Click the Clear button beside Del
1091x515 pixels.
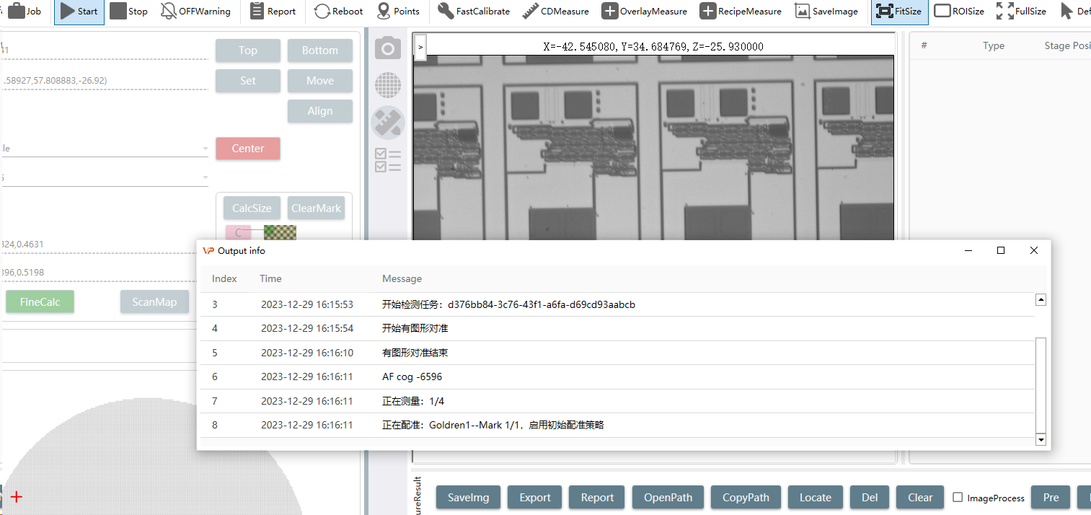[920, 498]
